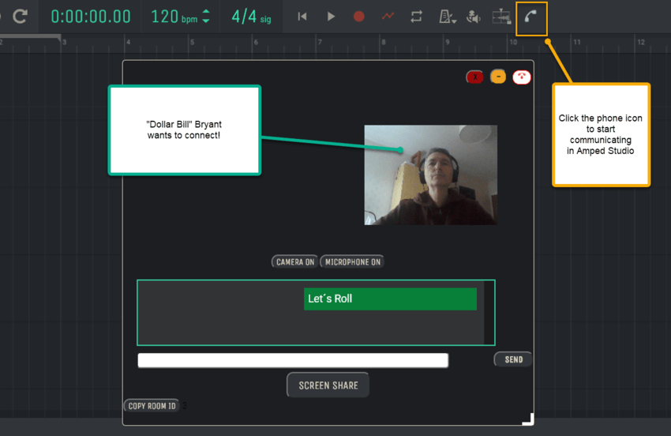The image size is (671, 436).
Task: Skip back to project start
Action: click(302, 17)
